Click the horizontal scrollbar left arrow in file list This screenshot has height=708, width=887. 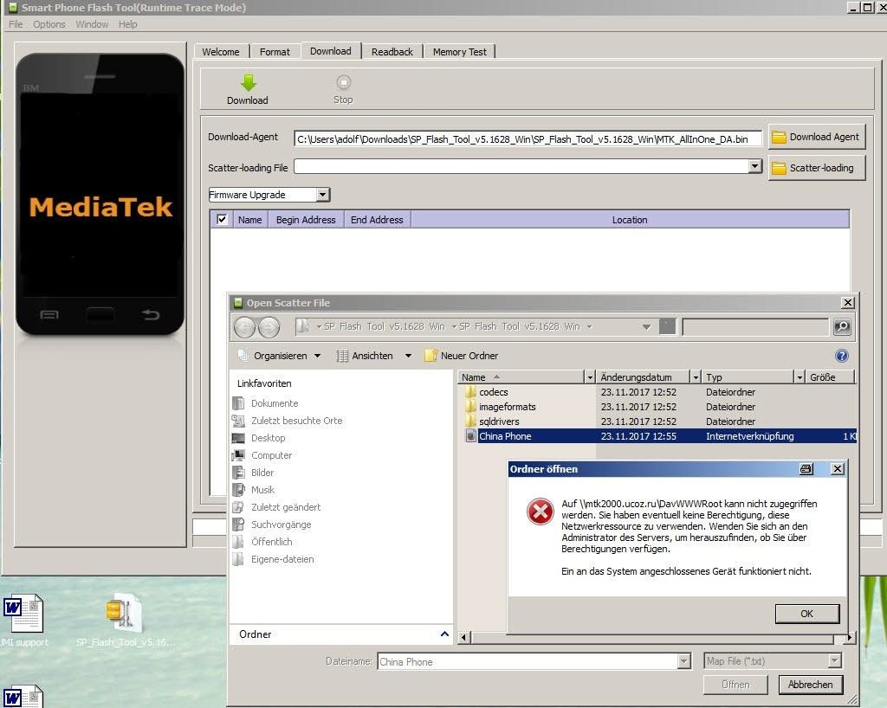(464, 637)
